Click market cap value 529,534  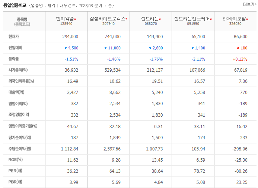[112, 70]
